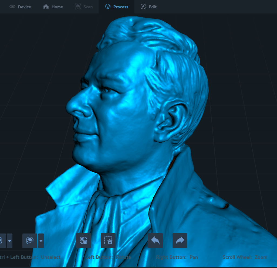The image size is (277, 268).
Task: Go to the Home tab
Action: coord(53,7)
